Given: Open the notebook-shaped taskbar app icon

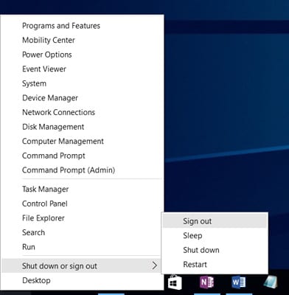Looking at the screenshot, I should click(x=271, y=282).
